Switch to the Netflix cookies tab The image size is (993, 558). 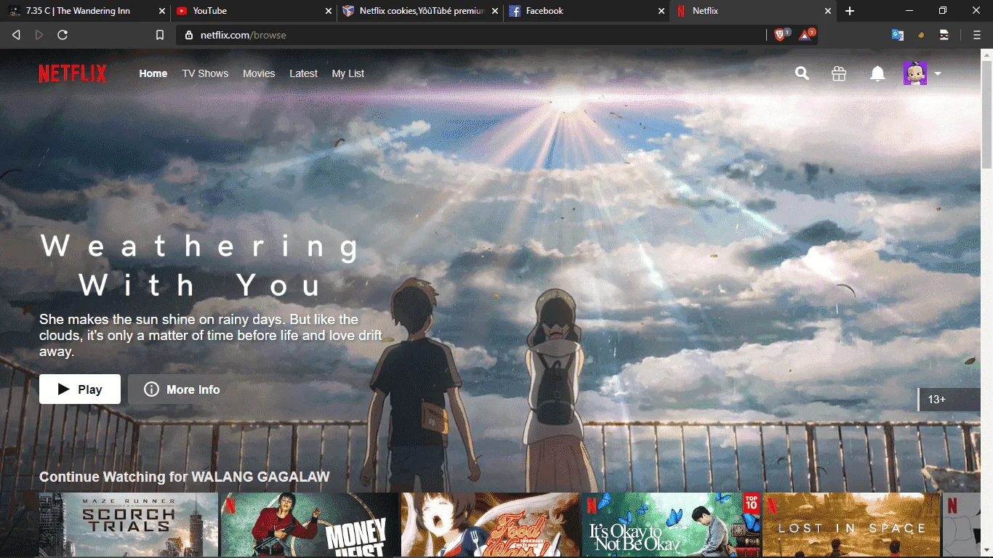tap(420, 11)
